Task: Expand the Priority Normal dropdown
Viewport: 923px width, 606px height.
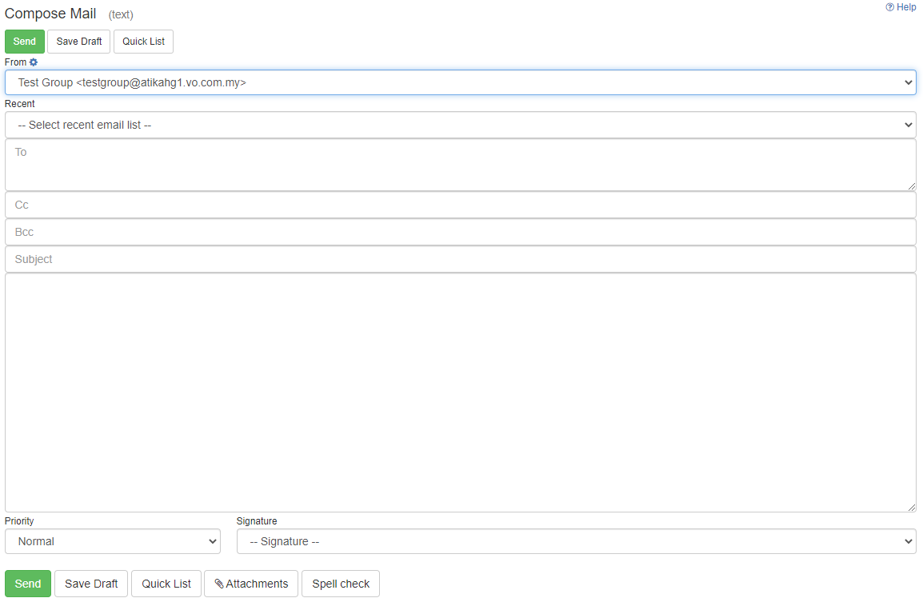Action: (x=113, y=541)
